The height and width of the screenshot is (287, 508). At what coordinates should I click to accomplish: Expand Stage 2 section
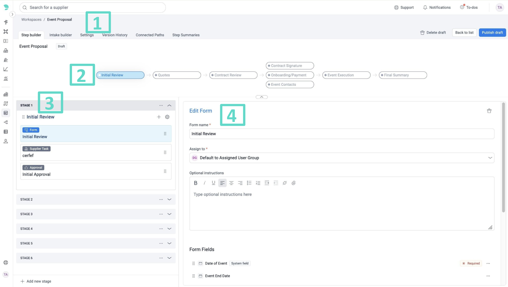click(x=169, y=200)
